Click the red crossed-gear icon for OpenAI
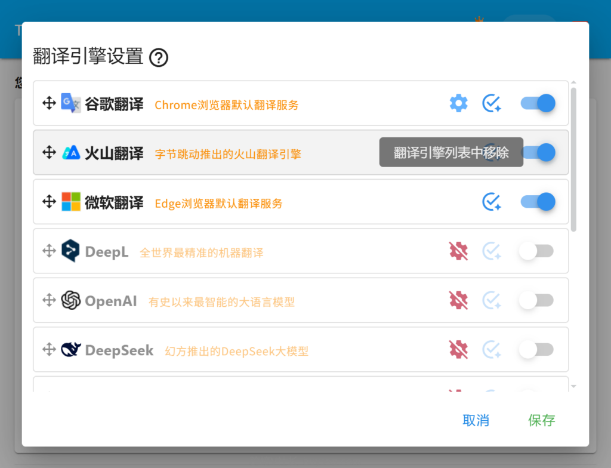 click(x=459, y=300)
